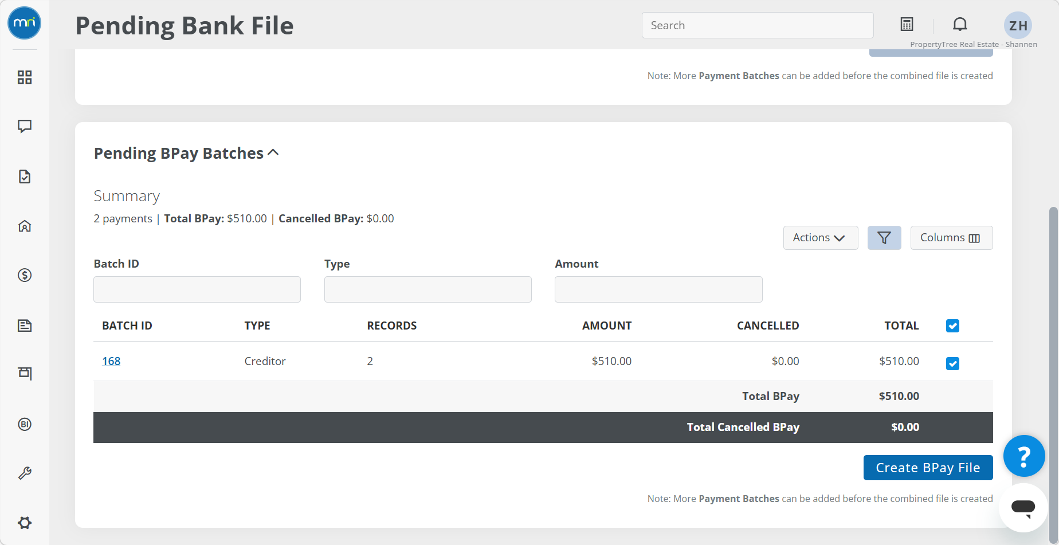The width and height of the screenshot is (1059, 545).
Task: Click the Create BPay File button
Action: (928, 468)
